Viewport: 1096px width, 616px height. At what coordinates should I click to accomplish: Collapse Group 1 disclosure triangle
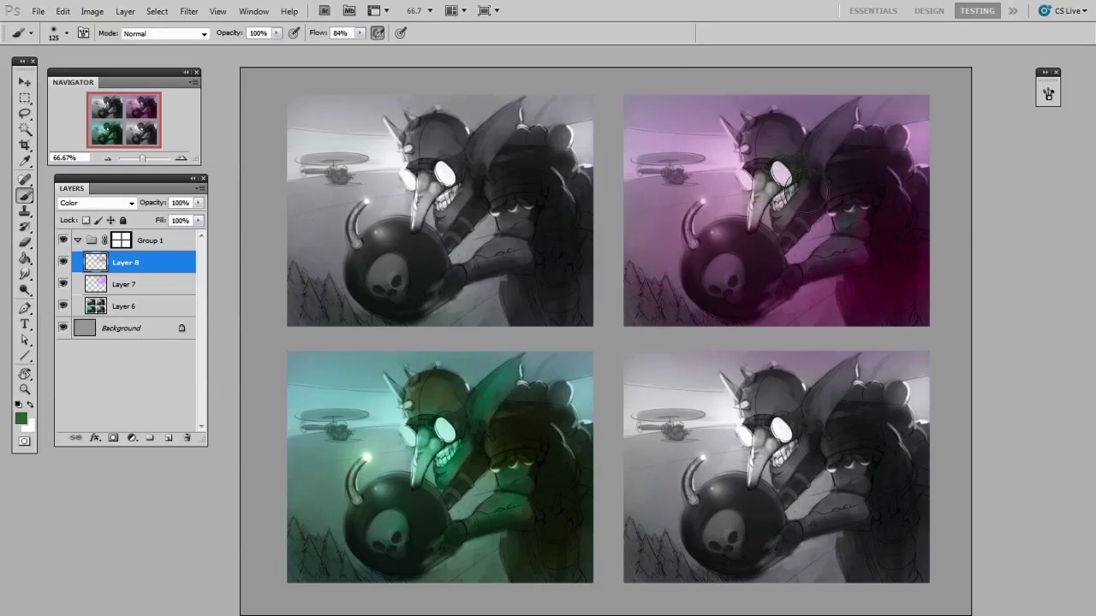click(x=78, y=240)
